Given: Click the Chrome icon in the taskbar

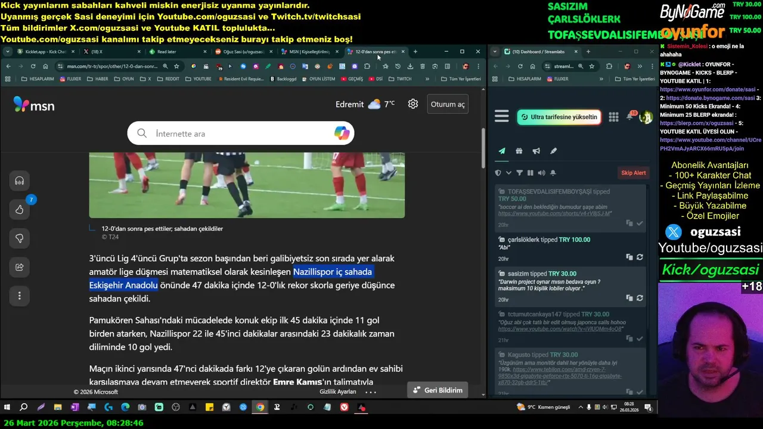Looking at the screenshot, I should coord(260,408).
